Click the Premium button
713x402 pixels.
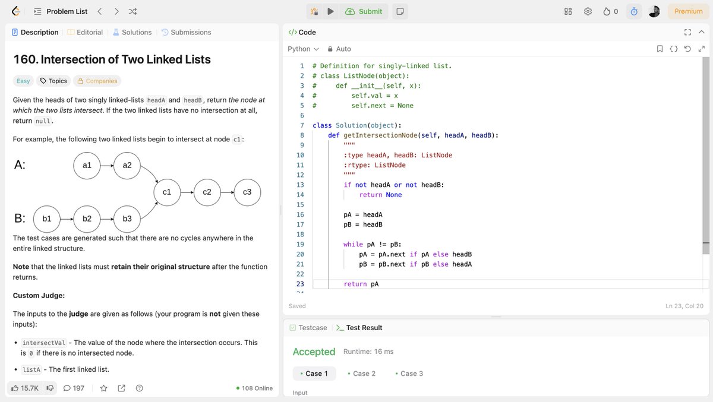(689, 11)
